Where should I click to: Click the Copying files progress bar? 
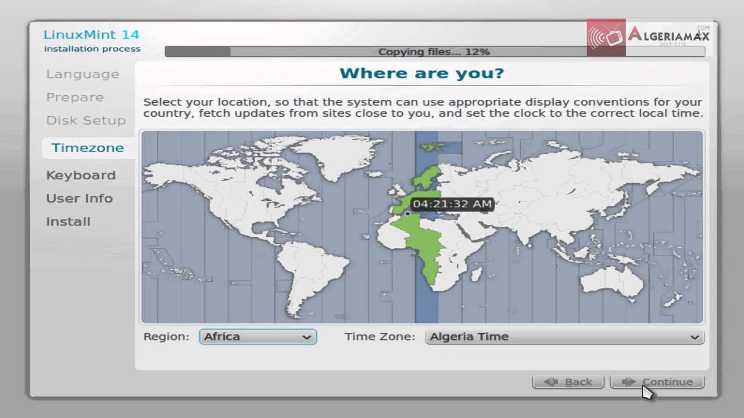point(435,52)
